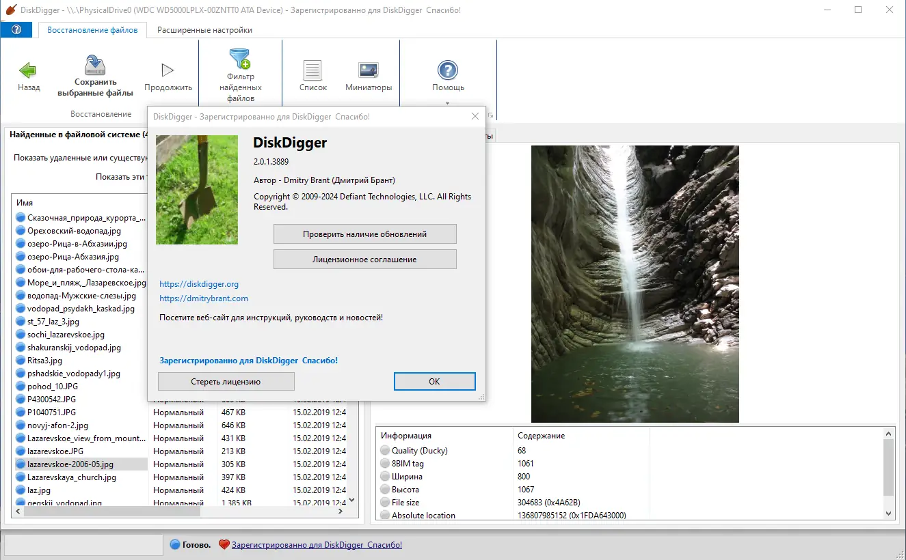
Task: Open the Расширенные настройки ribbon tab
Action: click(204, 30)
